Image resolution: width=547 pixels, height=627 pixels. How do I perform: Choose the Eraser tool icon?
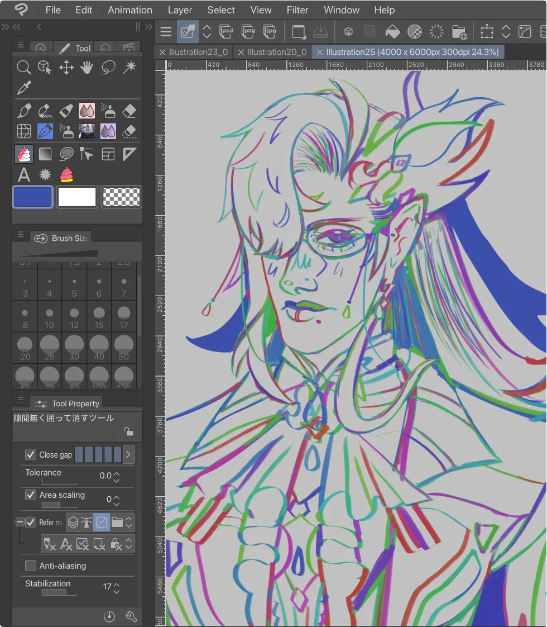[129, 111]
